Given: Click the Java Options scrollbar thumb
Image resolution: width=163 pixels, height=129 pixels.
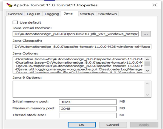Looking at the screenshot, I should [147, 64].
